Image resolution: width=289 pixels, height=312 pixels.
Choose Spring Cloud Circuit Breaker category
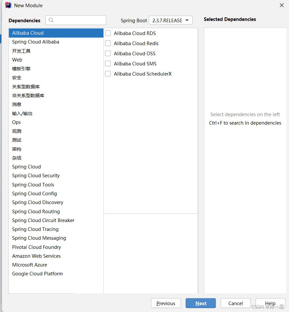click(56, 220)
